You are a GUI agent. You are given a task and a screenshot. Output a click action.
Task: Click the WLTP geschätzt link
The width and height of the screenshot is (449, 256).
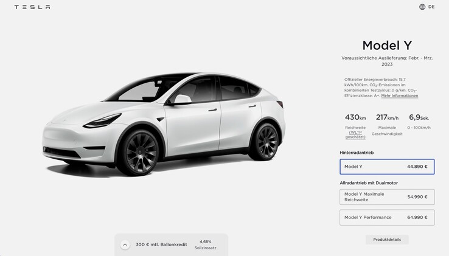coord(355,134)
